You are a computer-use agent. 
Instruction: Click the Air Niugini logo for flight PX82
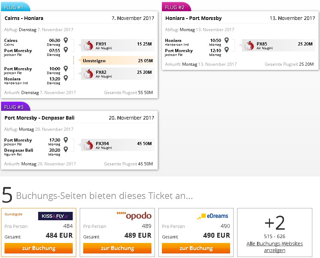[88, 74]
